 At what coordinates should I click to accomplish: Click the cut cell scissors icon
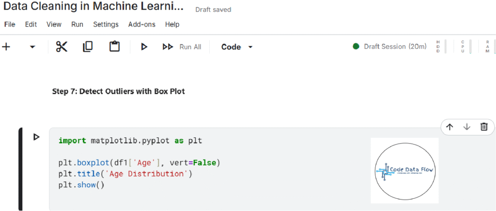(x=62, y=47)
